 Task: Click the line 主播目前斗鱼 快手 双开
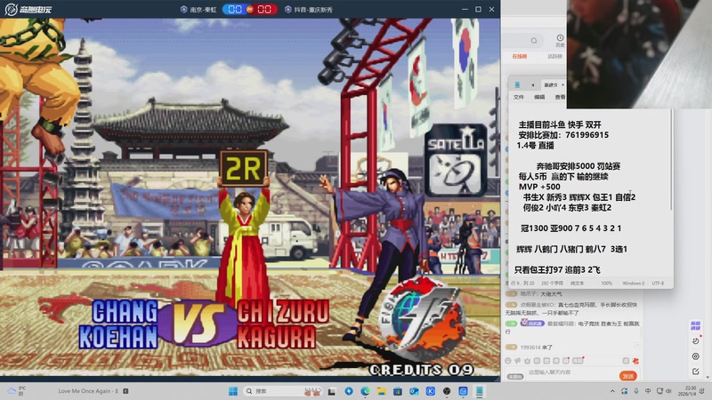560,124
